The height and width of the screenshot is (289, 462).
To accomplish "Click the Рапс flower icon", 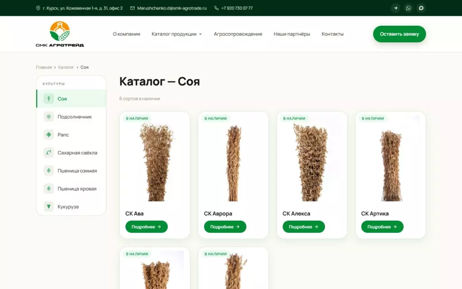I will point(49,135).
